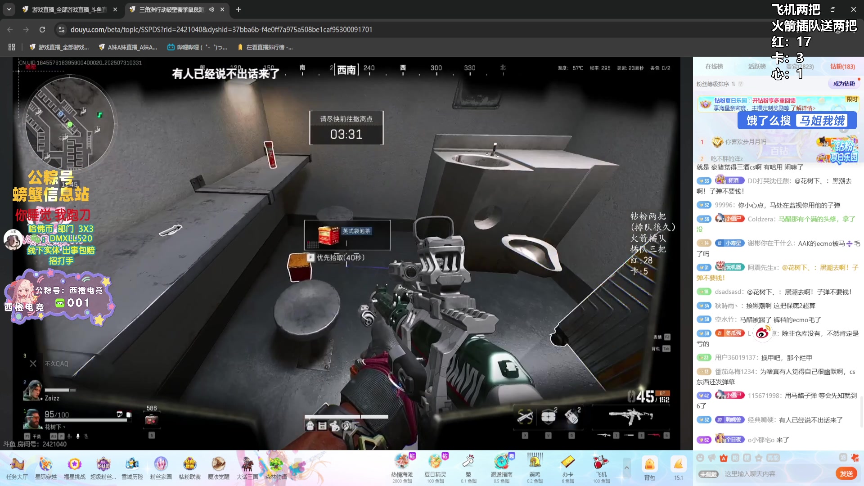This screenshot has height=486, width=864.
Task: Send the 热情海滩 gift
Action: [402, 468]
